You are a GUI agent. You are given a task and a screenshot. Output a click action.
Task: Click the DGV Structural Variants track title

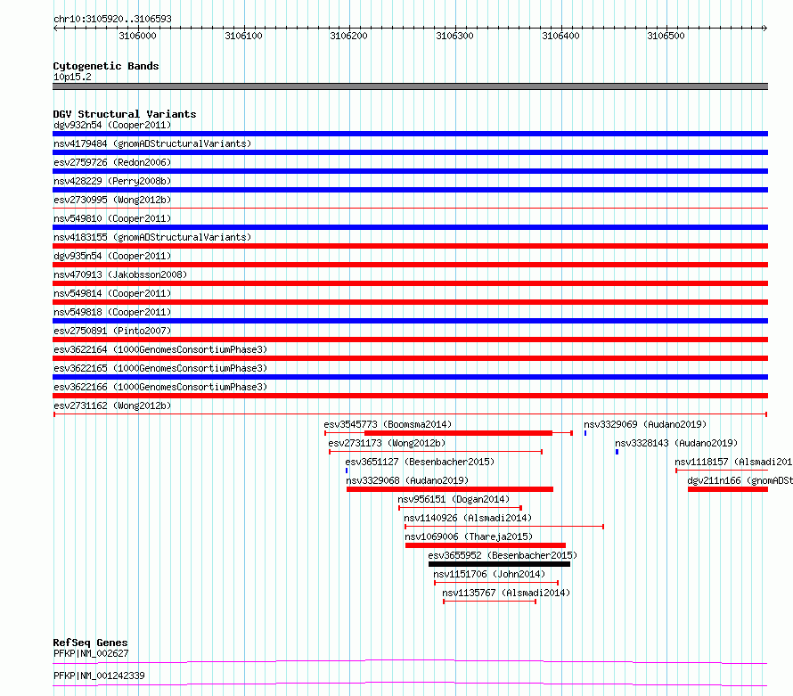[125, 114]
